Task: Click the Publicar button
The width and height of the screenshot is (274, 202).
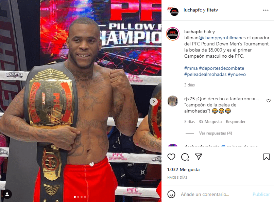Action: coord(261,194)
